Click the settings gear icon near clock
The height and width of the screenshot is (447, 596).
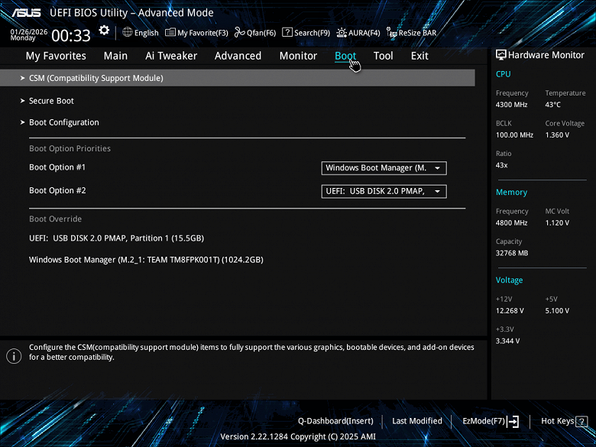104,31
